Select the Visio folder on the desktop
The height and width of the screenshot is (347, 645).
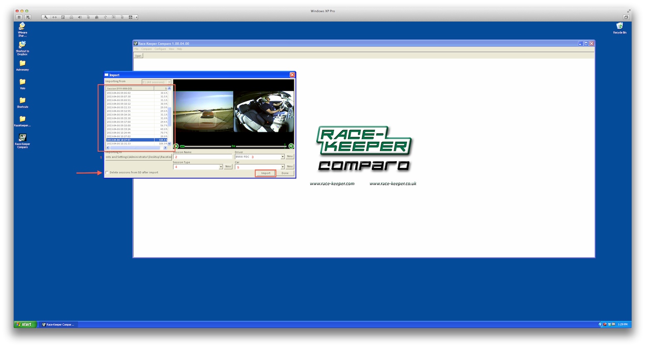22,84
